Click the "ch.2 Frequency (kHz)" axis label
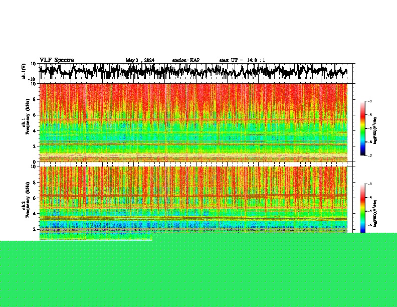Screen dimensions: 397x307 [x=26, y=200]
